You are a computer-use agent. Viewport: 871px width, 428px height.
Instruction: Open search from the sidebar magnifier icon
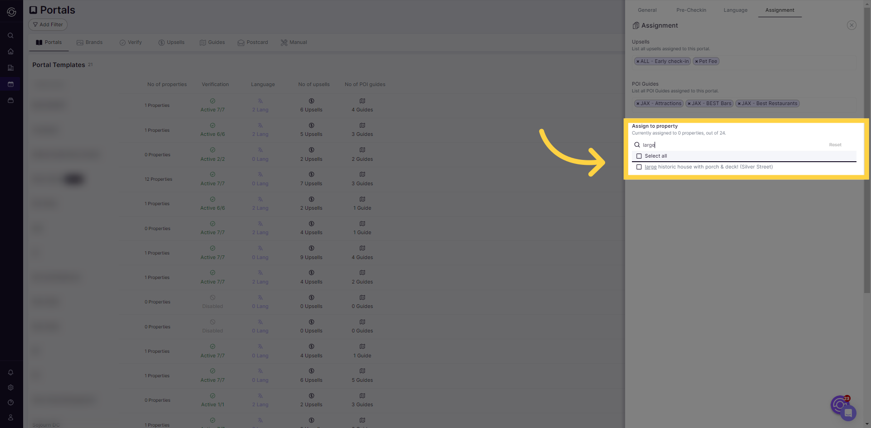pos(11,35)
